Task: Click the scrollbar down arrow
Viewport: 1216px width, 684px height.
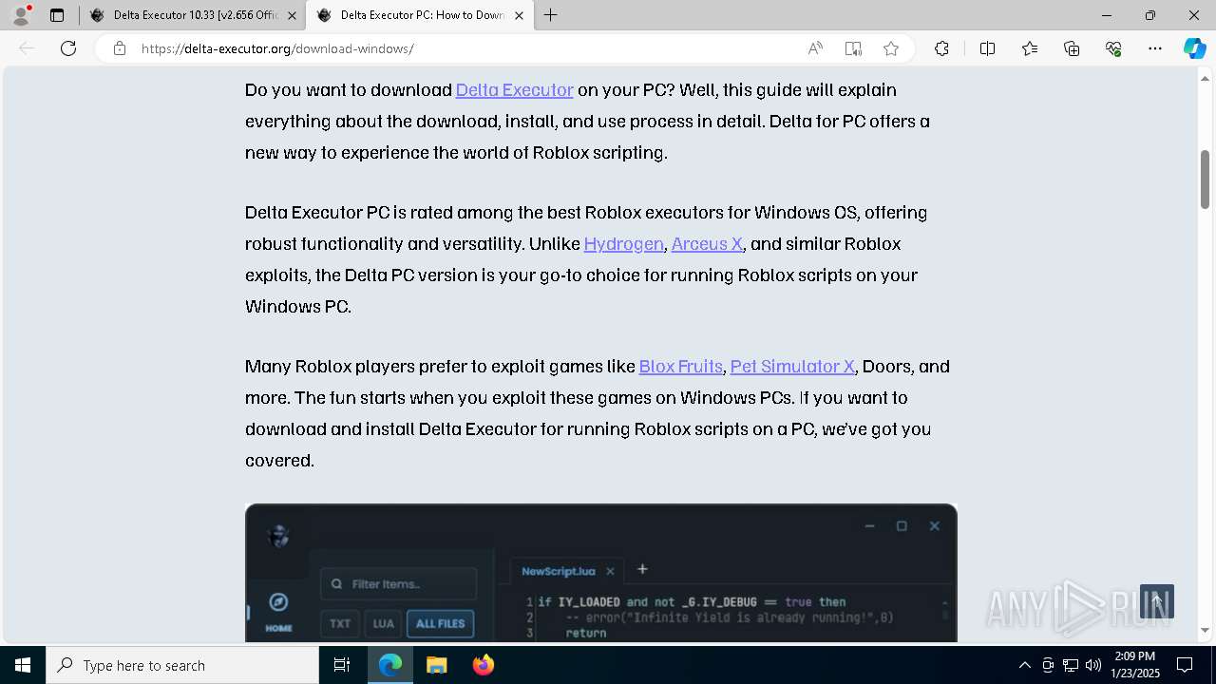Action: 1205,630
